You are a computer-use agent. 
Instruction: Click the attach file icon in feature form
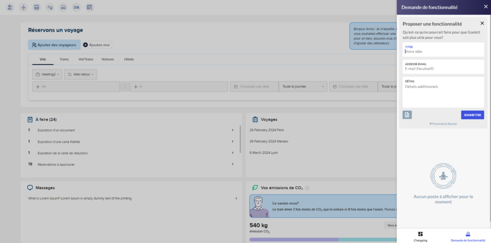pos(407,115)
